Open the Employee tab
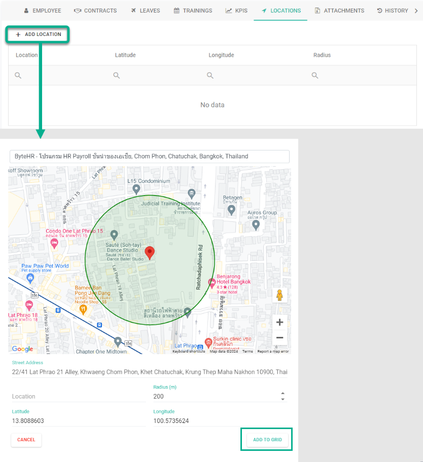This screenshot has width=423, height=462. coord(43,11)
